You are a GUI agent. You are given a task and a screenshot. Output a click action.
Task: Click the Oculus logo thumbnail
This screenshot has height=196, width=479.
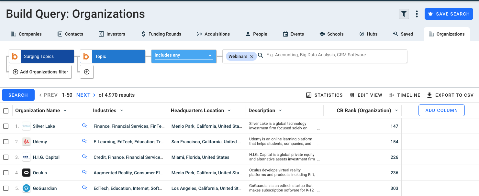coord(26,173)
